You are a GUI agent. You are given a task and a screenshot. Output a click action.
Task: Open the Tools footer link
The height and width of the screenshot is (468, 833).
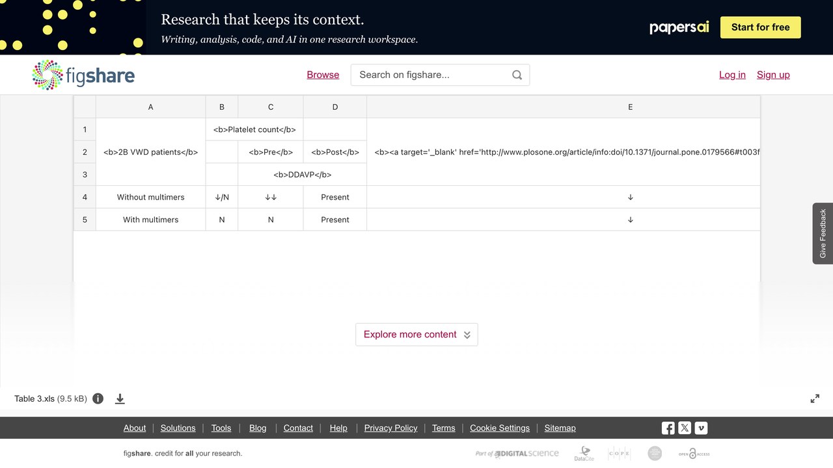click(x=221, y=428)
